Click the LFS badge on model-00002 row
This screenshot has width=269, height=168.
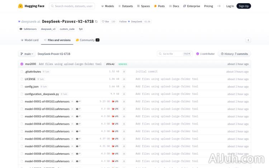[x=115, y=109]
